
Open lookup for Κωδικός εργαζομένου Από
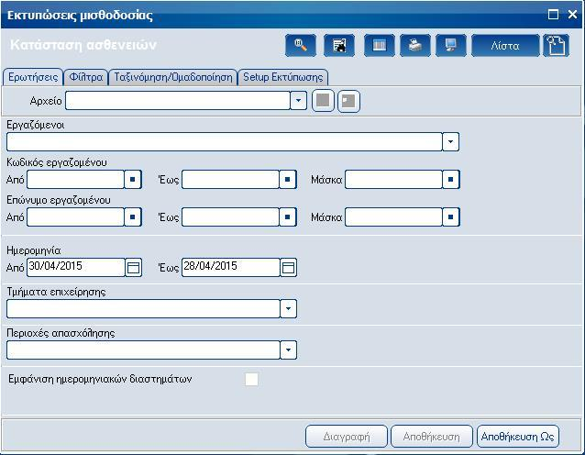click(133, 180)
